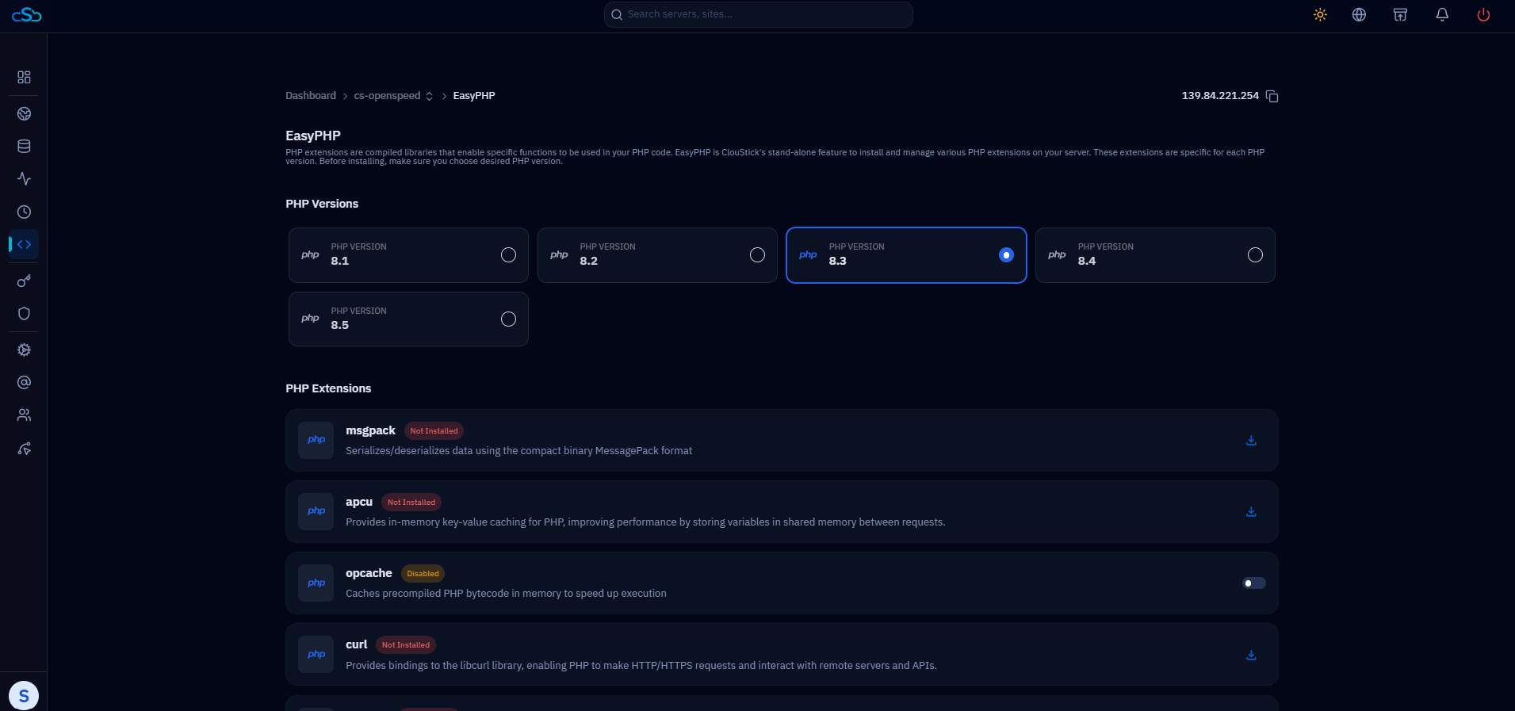The image size is (1515, 711).
Task: Click the EasyPHP page title
Action: click(313, 136)
